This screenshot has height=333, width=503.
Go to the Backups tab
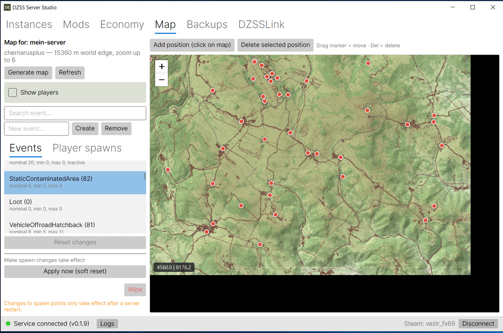click(207, 25)
